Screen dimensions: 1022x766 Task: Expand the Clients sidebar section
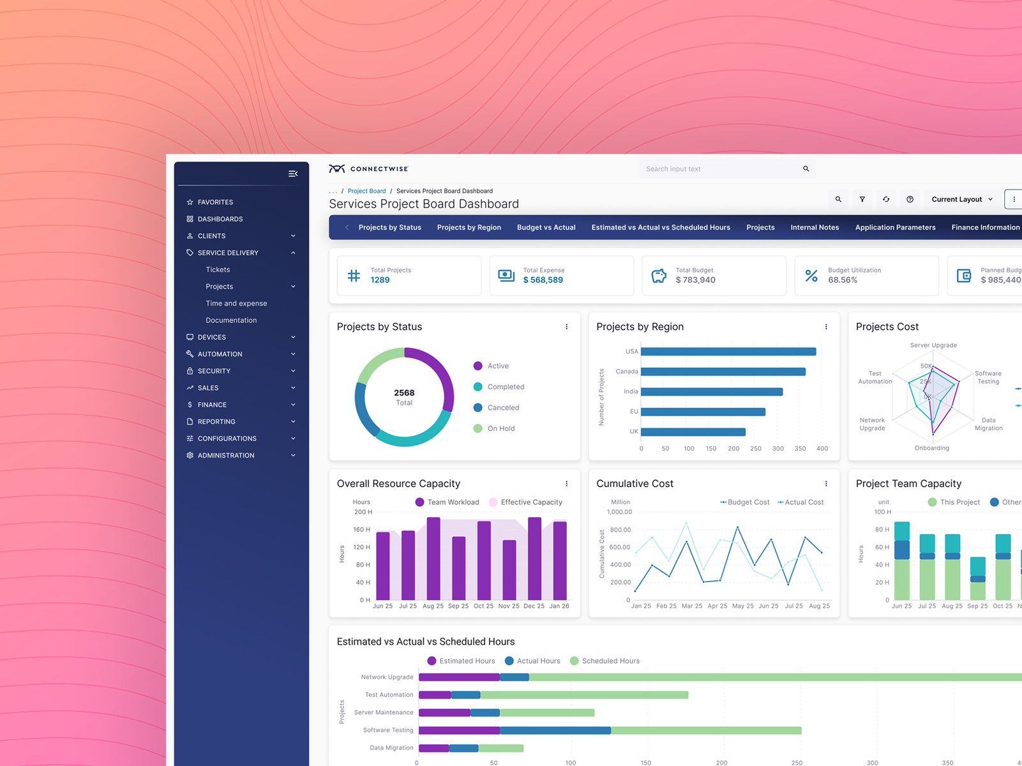241,236
